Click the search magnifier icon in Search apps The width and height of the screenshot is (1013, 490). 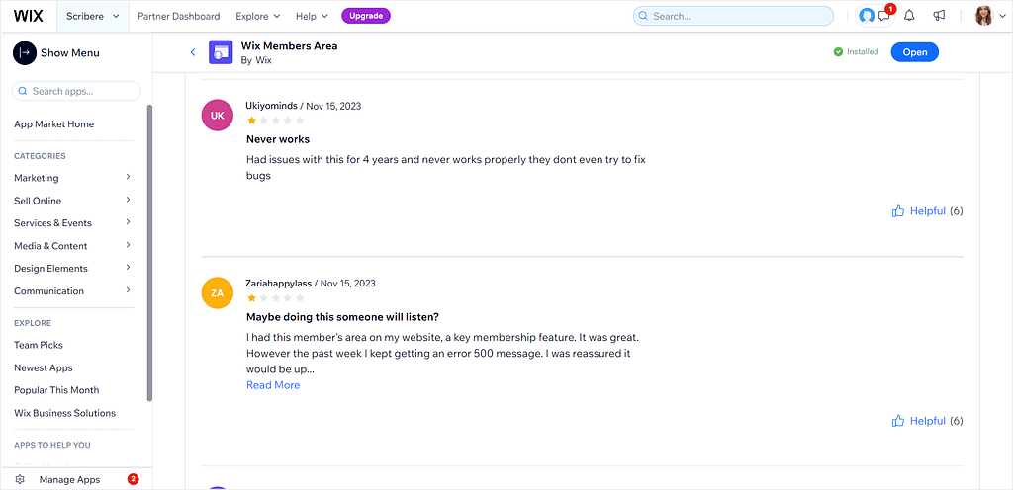(x=24, y=91)
